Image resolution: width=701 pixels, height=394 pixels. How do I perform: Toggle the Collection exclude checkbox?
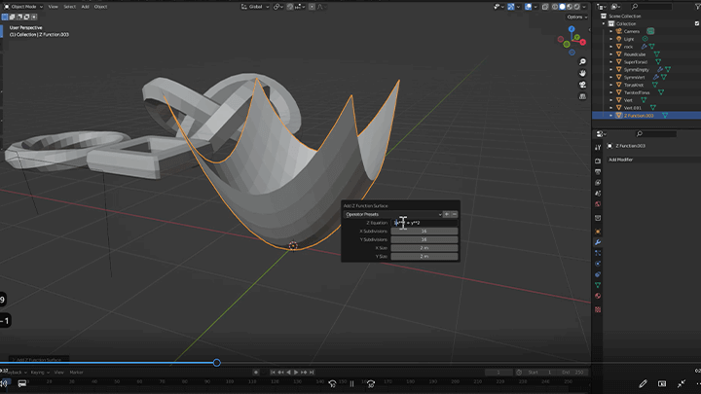697,23
